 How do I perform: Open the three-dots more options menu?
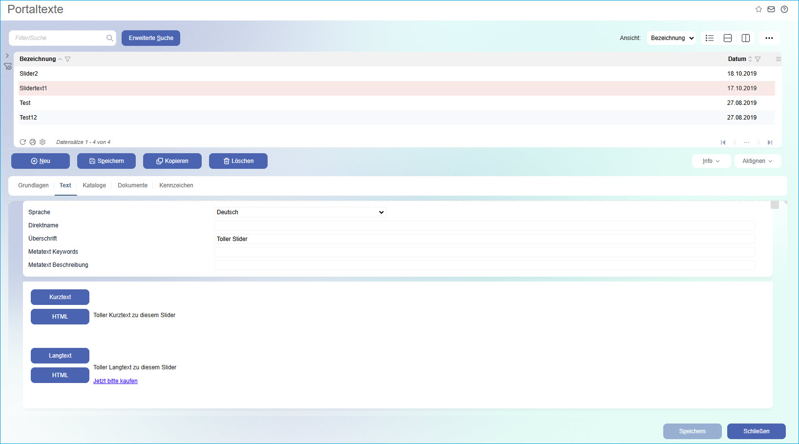click(x=769, y=38)
